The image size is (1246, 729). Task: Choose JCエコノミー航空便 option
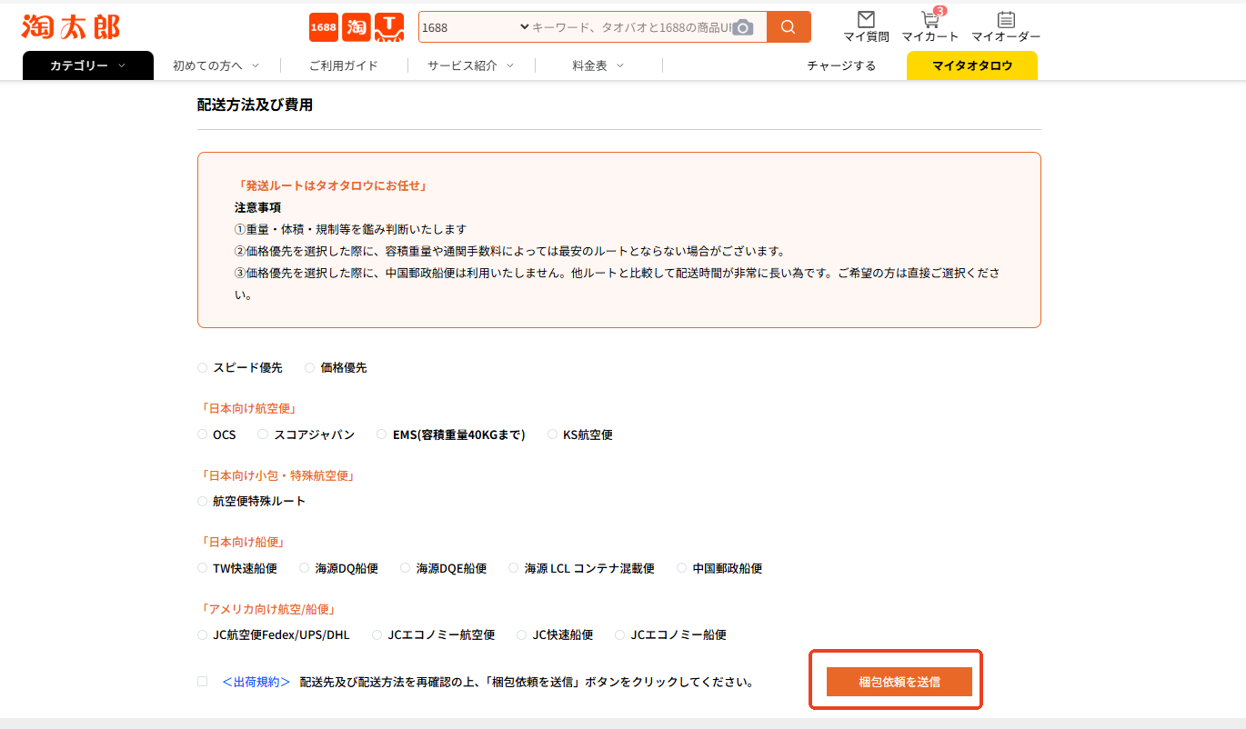tap(377, 634)
